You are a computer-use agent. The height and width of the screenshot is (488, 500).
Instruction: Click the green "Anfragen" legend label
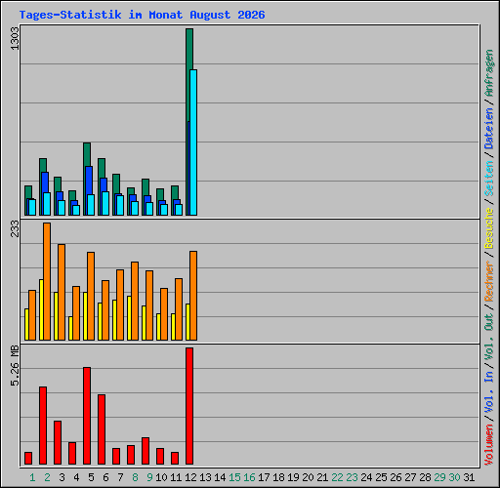(x=489, y=73)
